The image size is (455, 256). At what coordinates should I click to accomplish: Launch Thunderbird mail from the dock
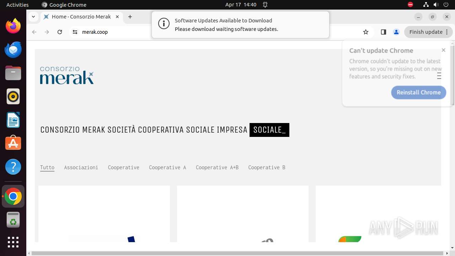point(13,50)
